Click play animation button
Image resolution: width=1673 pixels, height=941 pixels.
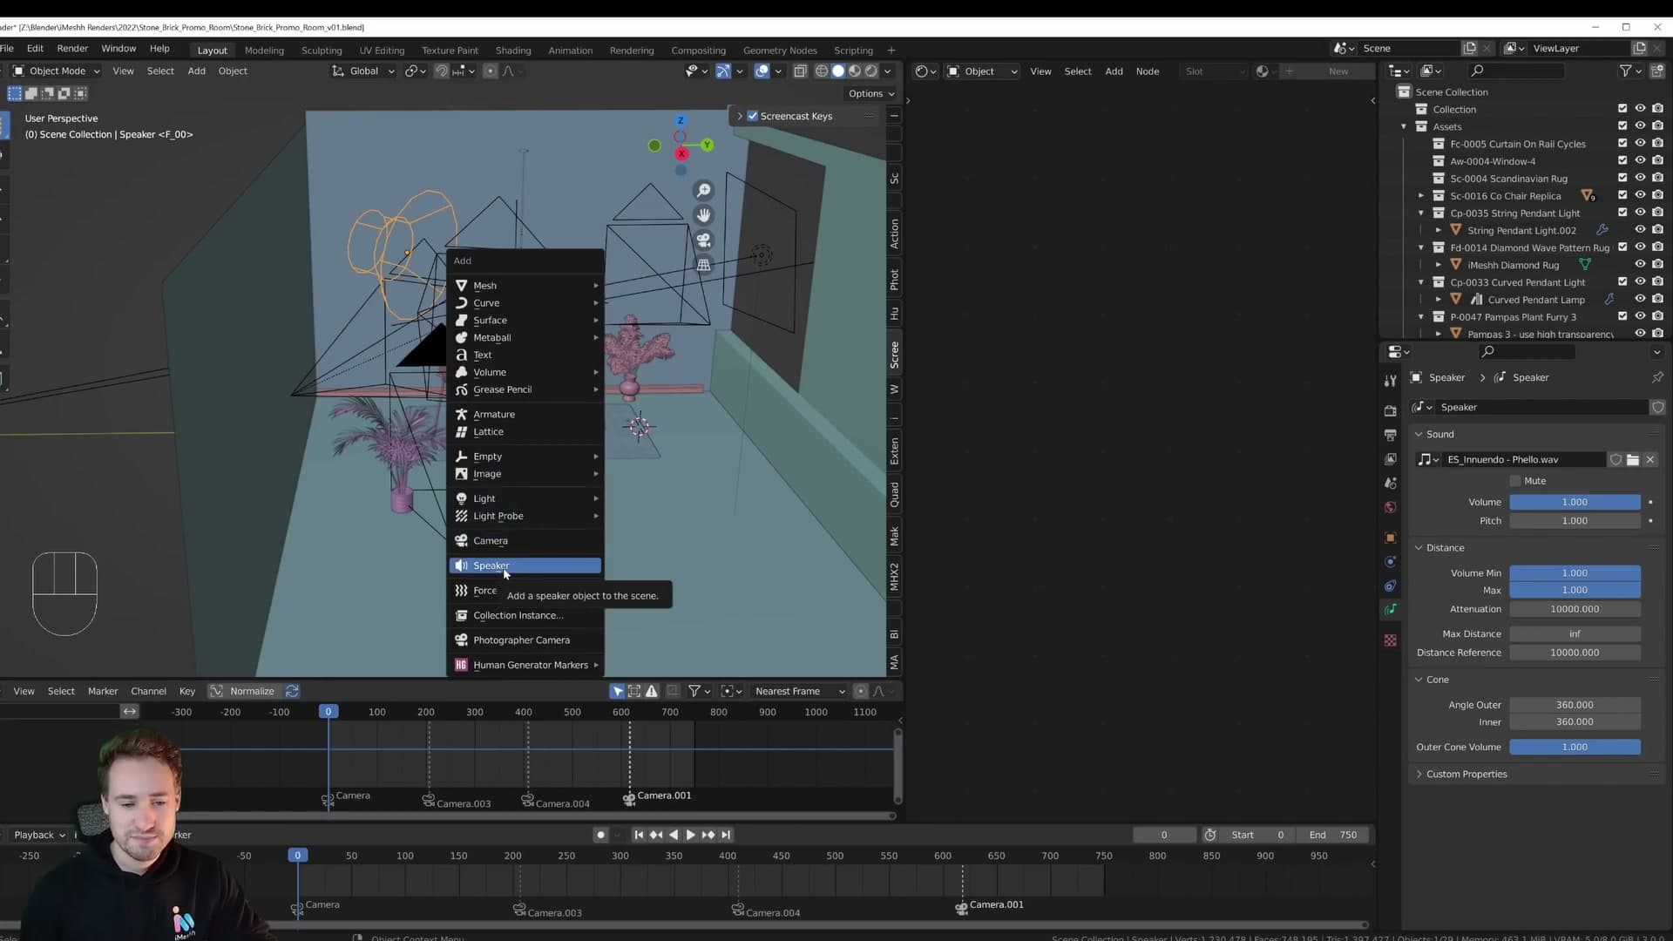[x=690, y=835]
